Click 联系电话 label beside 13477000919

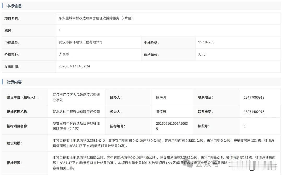[205, 97]
